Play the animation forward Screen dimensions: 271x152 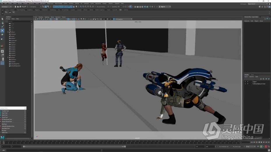coord(261,142)
